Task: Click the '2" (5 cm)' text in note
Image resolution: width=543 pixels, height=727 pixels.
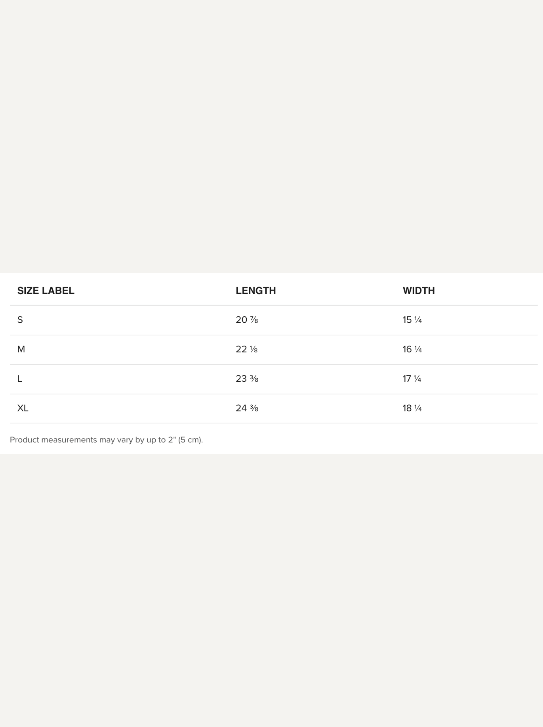Action: point(185,440)
